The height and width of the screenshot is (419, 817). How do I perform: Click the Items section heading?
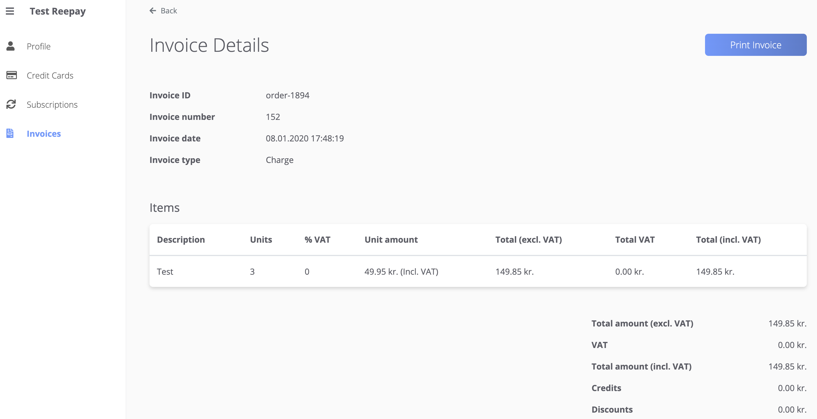point(164,208)
